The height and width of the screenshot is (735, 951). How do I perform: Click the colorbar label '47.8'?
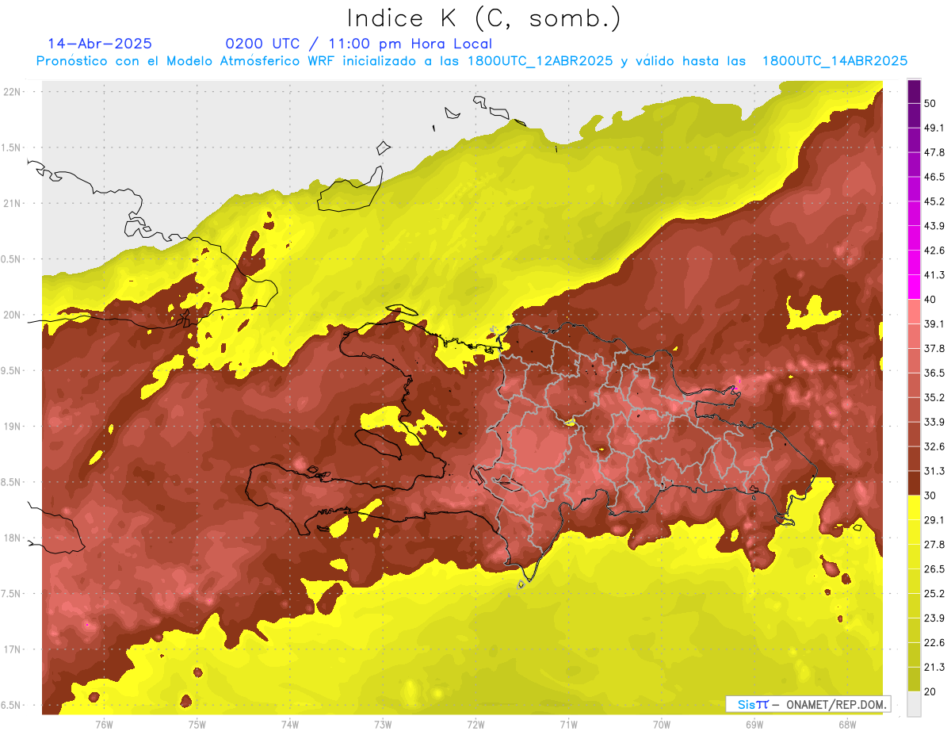(x=934, y=152)
